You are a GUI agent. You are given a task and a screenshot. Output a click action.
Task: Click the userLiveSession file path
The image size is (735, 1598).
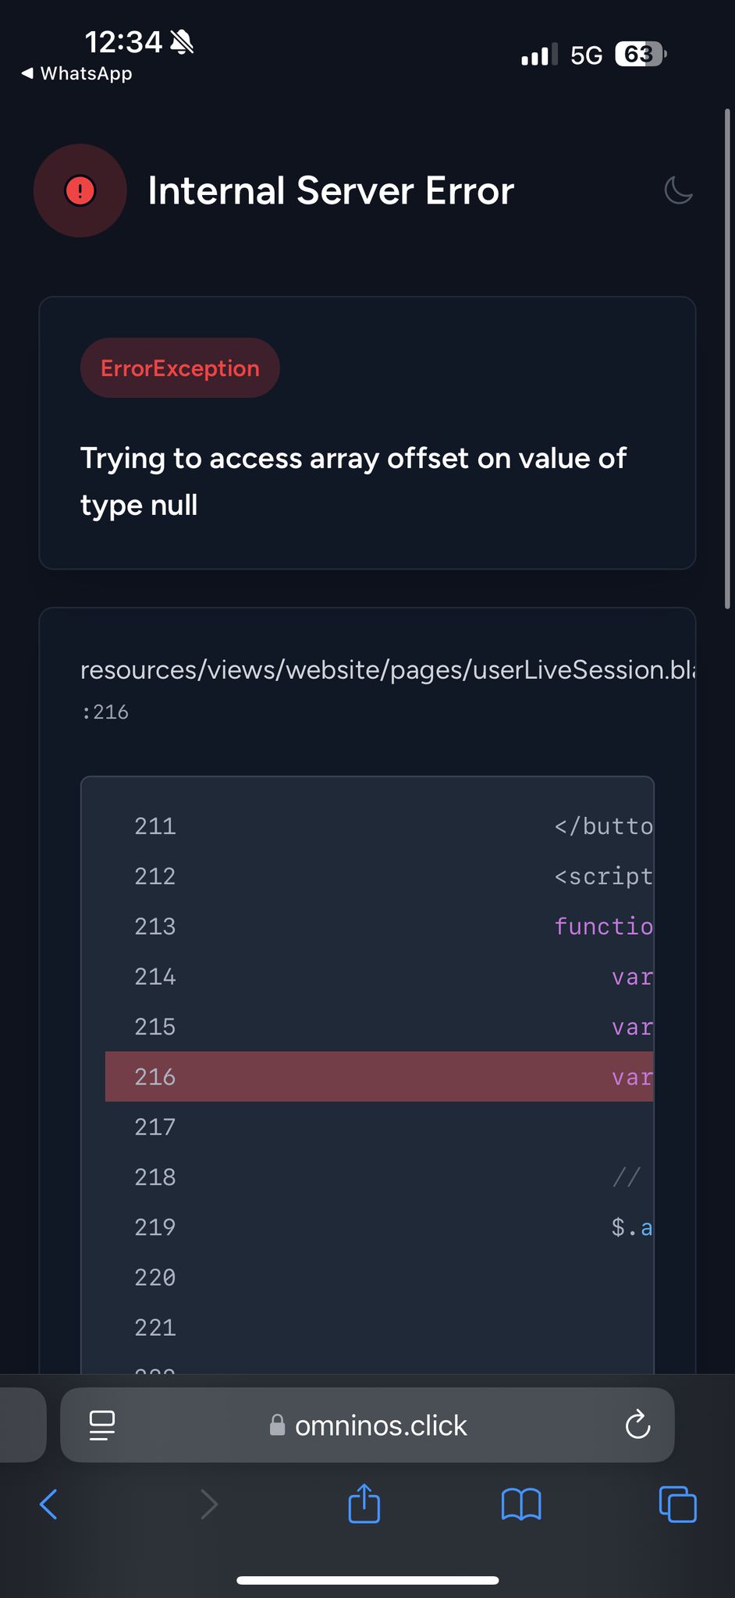point(388,670)
